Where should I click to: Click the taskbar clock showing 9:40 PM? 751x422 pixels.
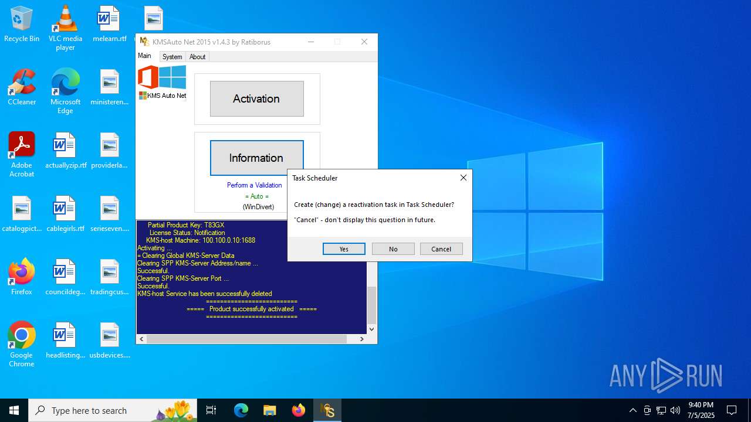click(x=701, y=410)
